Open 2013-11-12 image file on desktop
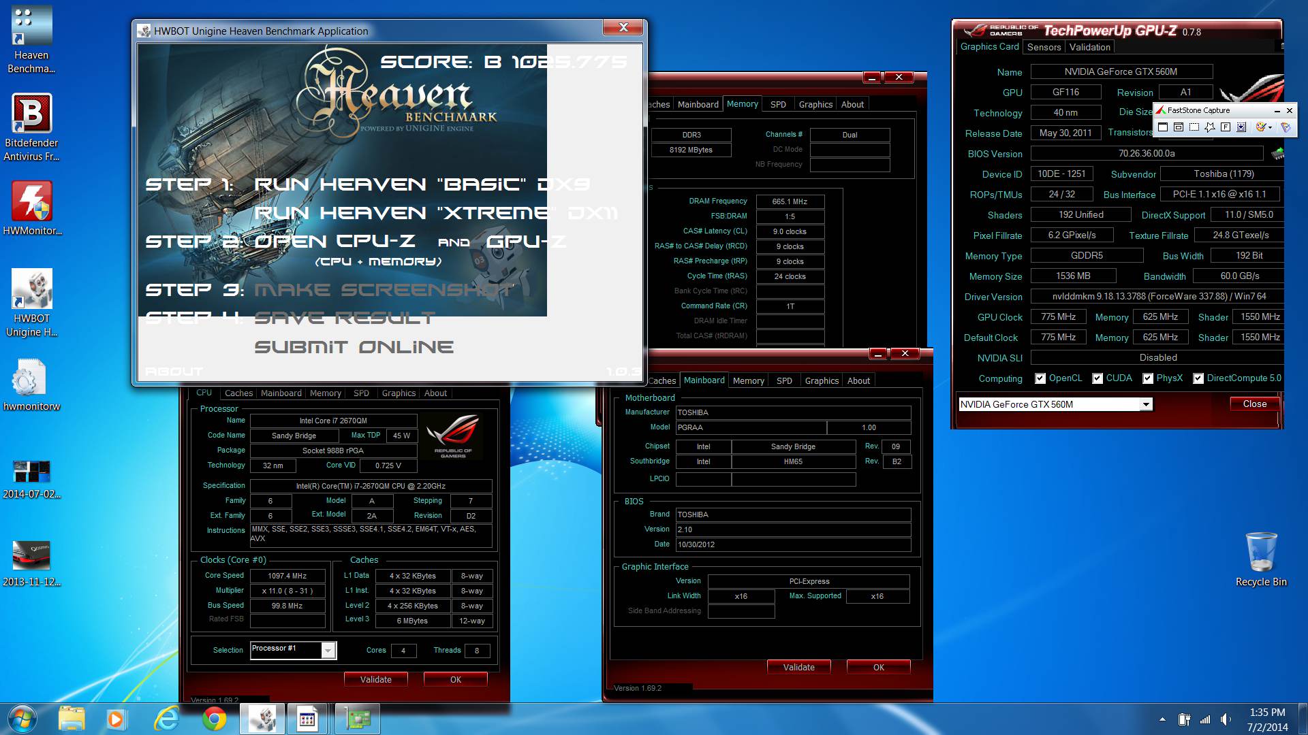This screenshot has height=735, width=1308. click(x=31, y=563)
